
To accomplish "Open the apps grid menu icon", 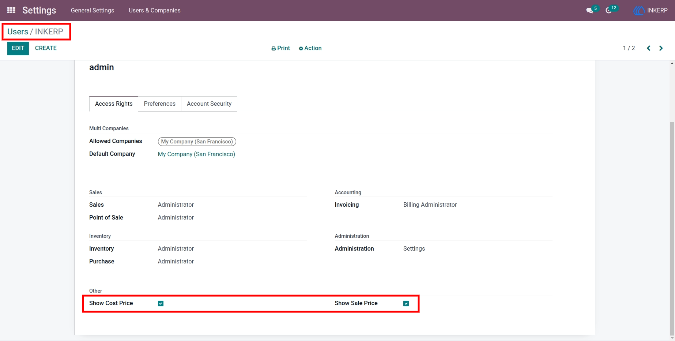I will (11, 10).
